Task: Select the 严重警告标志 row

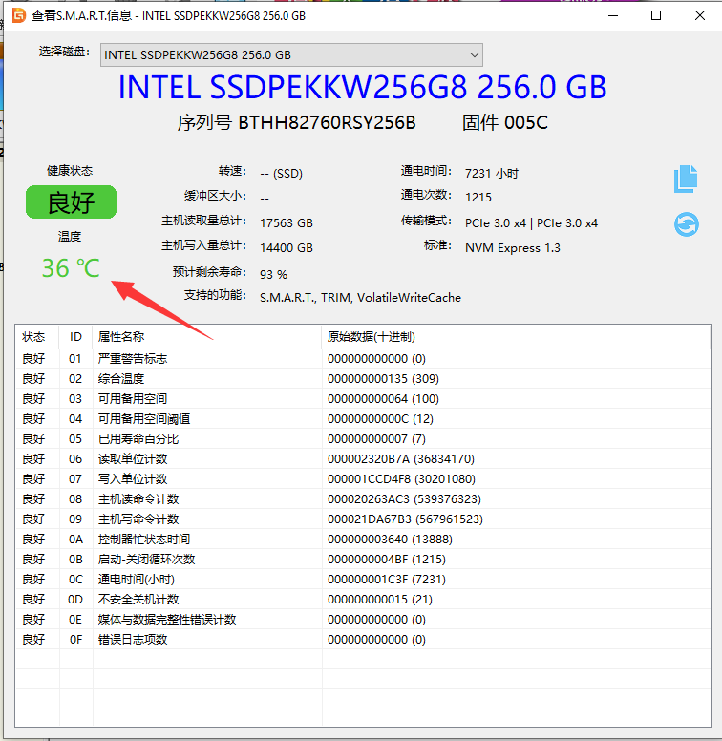Action: [363, 359]
